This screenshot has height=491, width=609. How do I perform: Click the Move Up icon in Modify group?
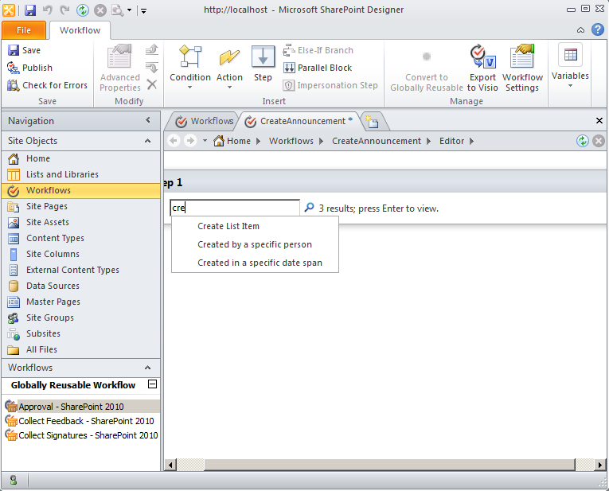click(152, 49)
